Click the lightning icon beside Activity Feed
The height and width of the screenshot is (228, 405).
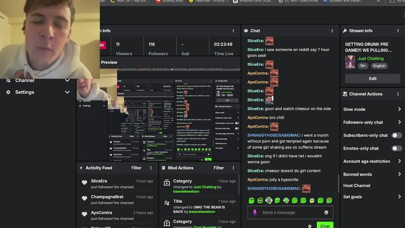click(x=81, y=168)
